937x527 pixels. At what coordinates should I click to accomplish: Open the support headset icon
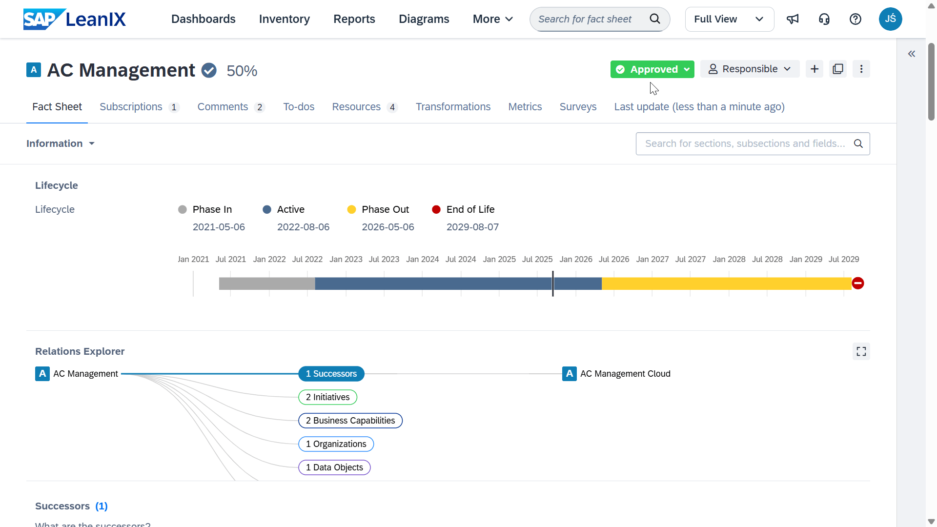[824, 19]
